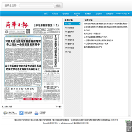Click title list scrollbar down arrow

[129, 115]
